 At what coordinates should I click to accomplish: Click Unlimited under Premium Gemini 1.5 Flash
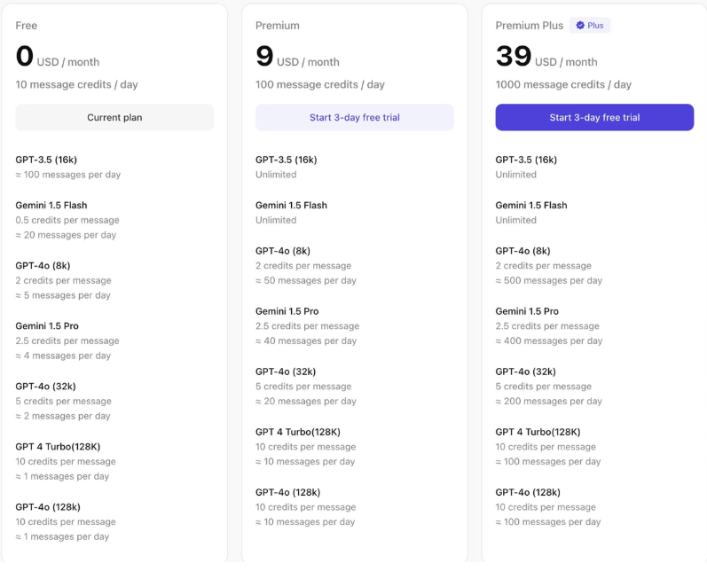276,220
